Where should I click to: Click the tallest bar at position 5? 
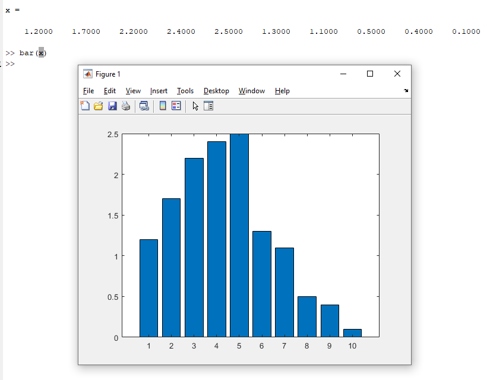239,235
